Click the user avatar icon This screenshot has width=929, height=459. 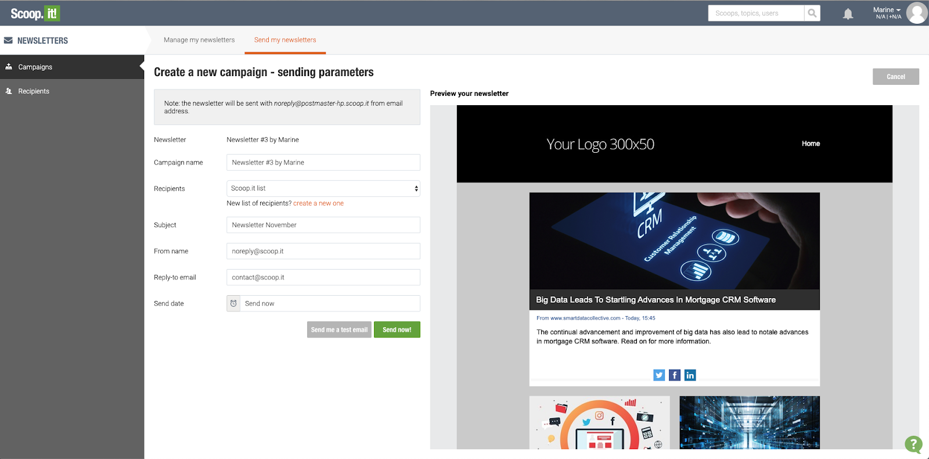click(x=917, y=13)
